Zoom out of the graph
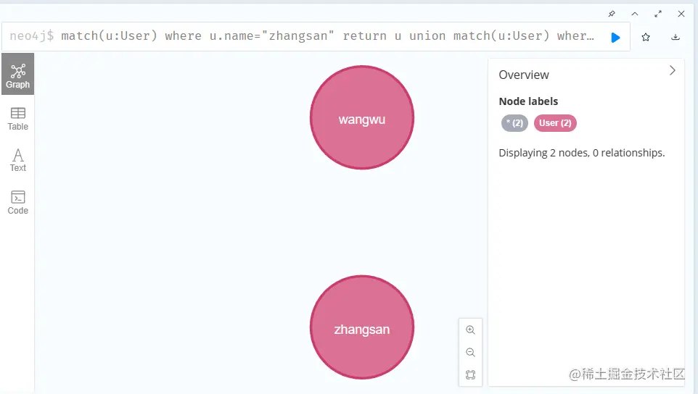The height and width of the screenshot is (394, 698). (470, 353)
